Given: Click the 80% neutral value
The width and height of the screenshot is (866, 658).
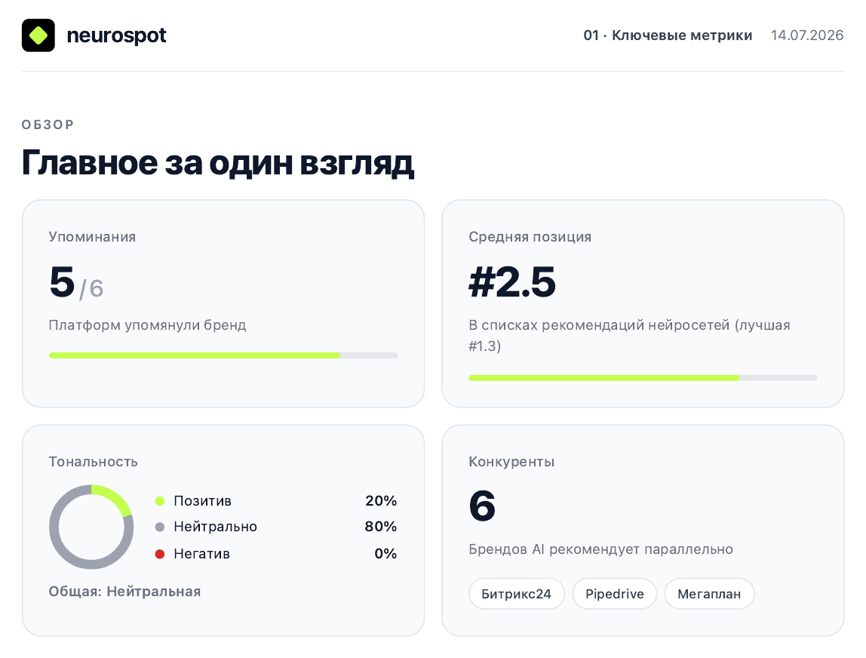Looking at the screenshot, I should click(381, 527).
